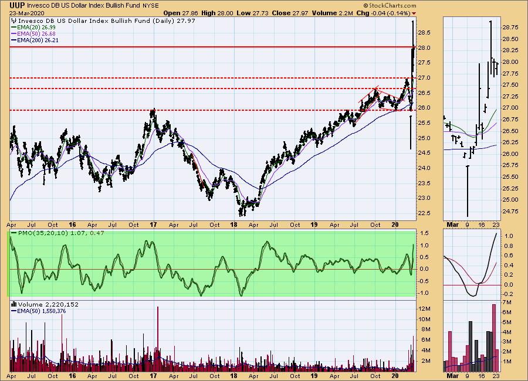Screen dimensions: 528x381
Task: Click the volume EMA(50) 1,550,376 legend
Action: point(38,311)
